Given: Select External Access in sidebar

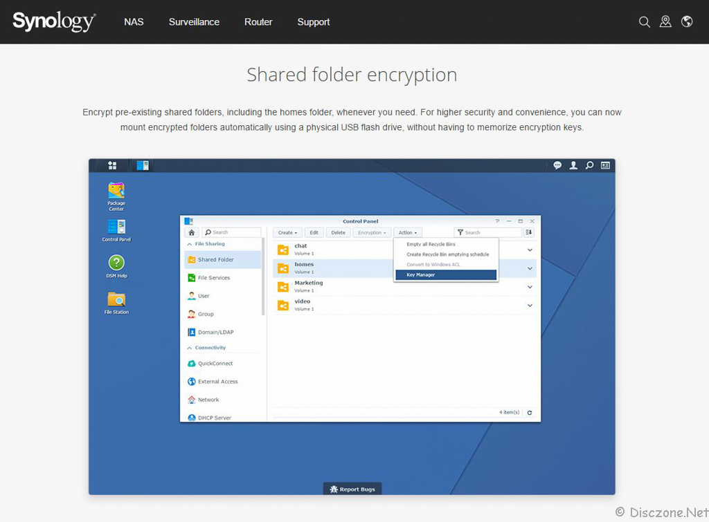Looking at the screenshot, I should [x=223, y=382].
